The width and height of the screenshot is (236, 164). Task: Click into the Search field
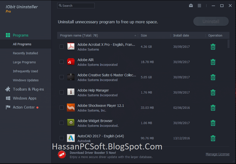click(x=76, y=6)
